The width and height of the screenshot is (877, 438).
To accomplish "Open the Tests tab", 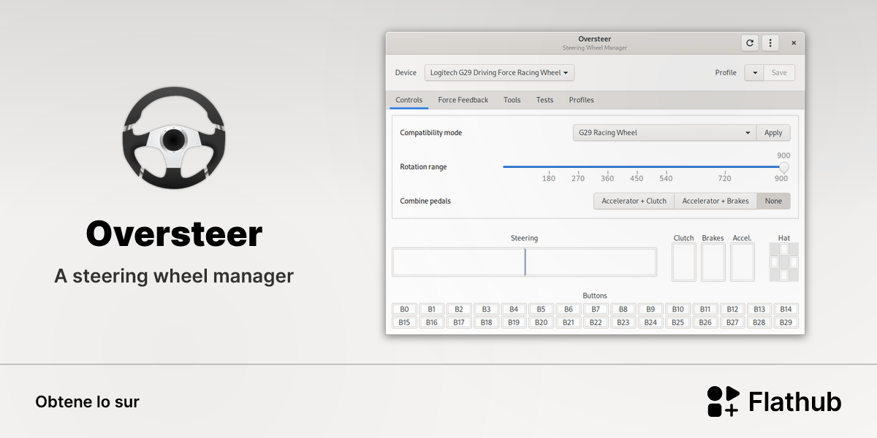I will (545, 100).
